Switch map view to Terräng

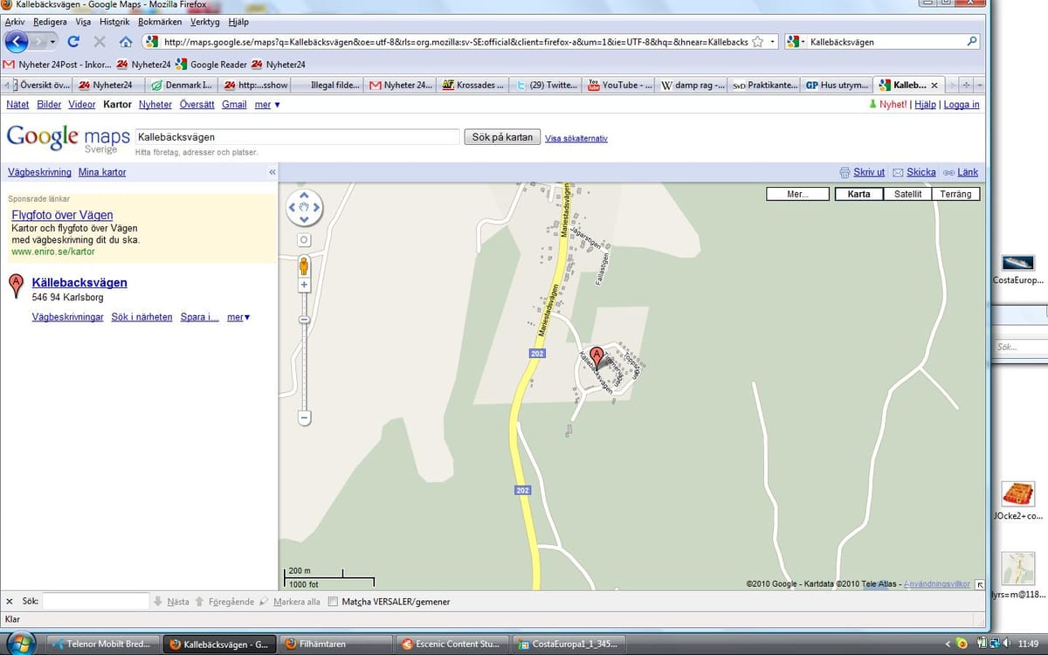point(955,194)
